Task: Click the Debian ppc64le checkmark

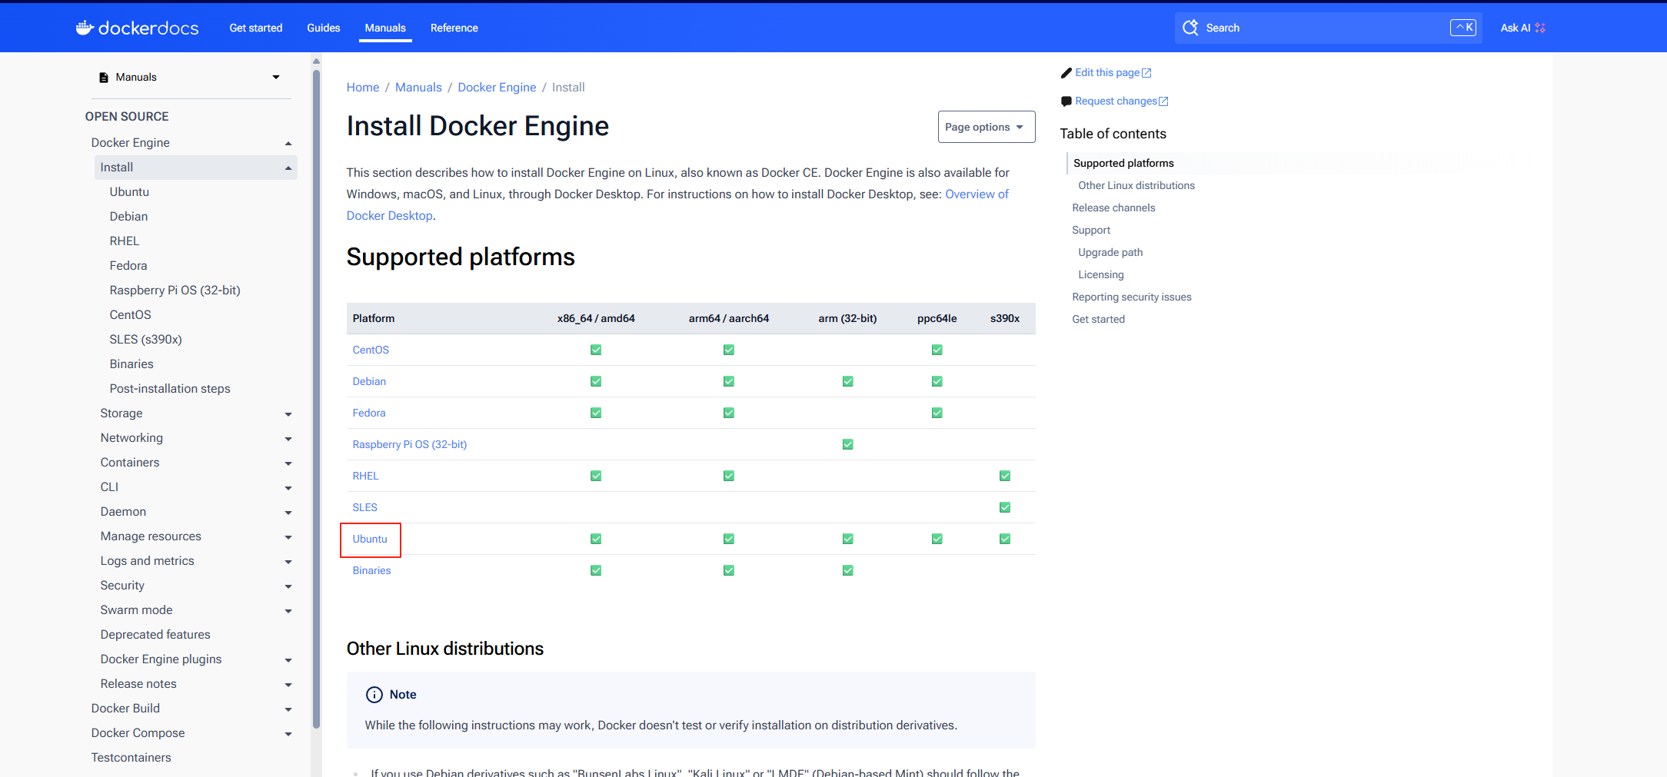Action: point(937,380)
